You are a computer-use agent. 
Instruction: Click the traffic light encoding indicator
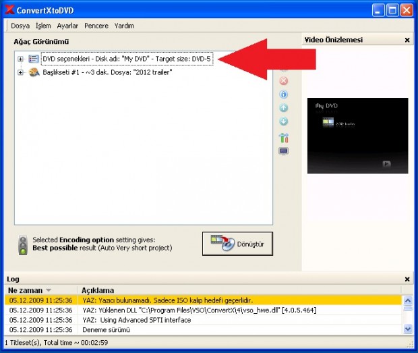tap(23, 245)
